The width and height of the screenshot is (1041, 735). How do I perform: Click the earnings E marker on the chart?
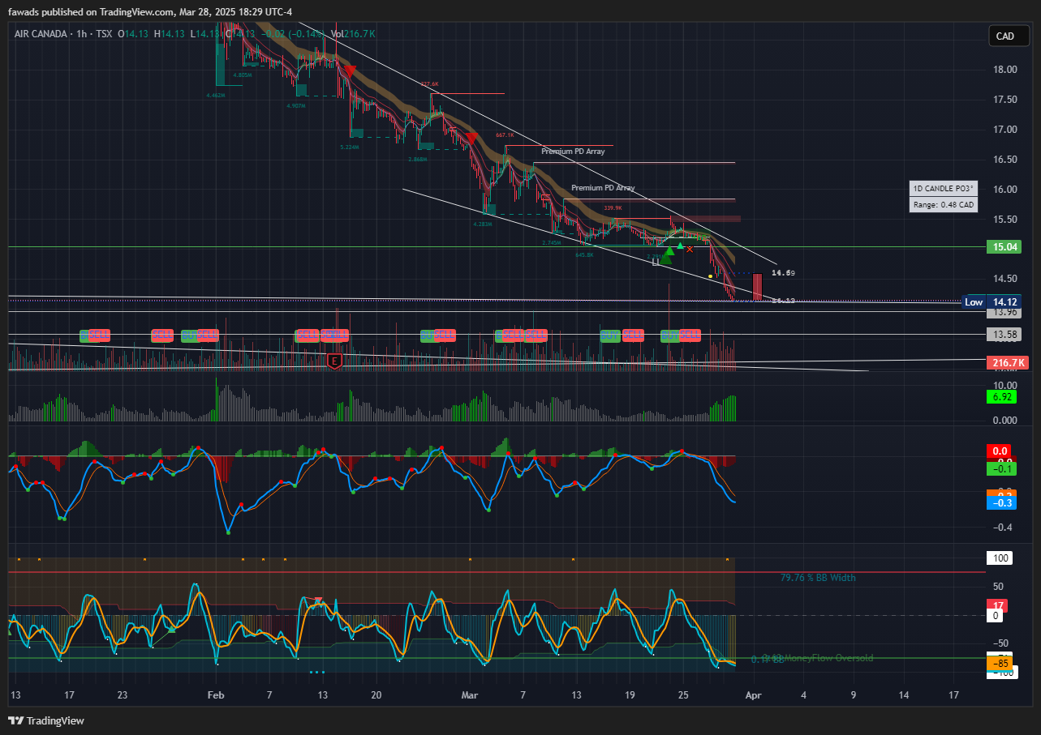coord(333,361)
